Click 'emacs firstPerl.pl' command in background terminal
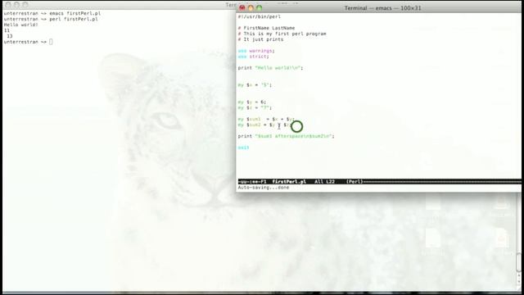The image size is (524, 295). [75, 13]
